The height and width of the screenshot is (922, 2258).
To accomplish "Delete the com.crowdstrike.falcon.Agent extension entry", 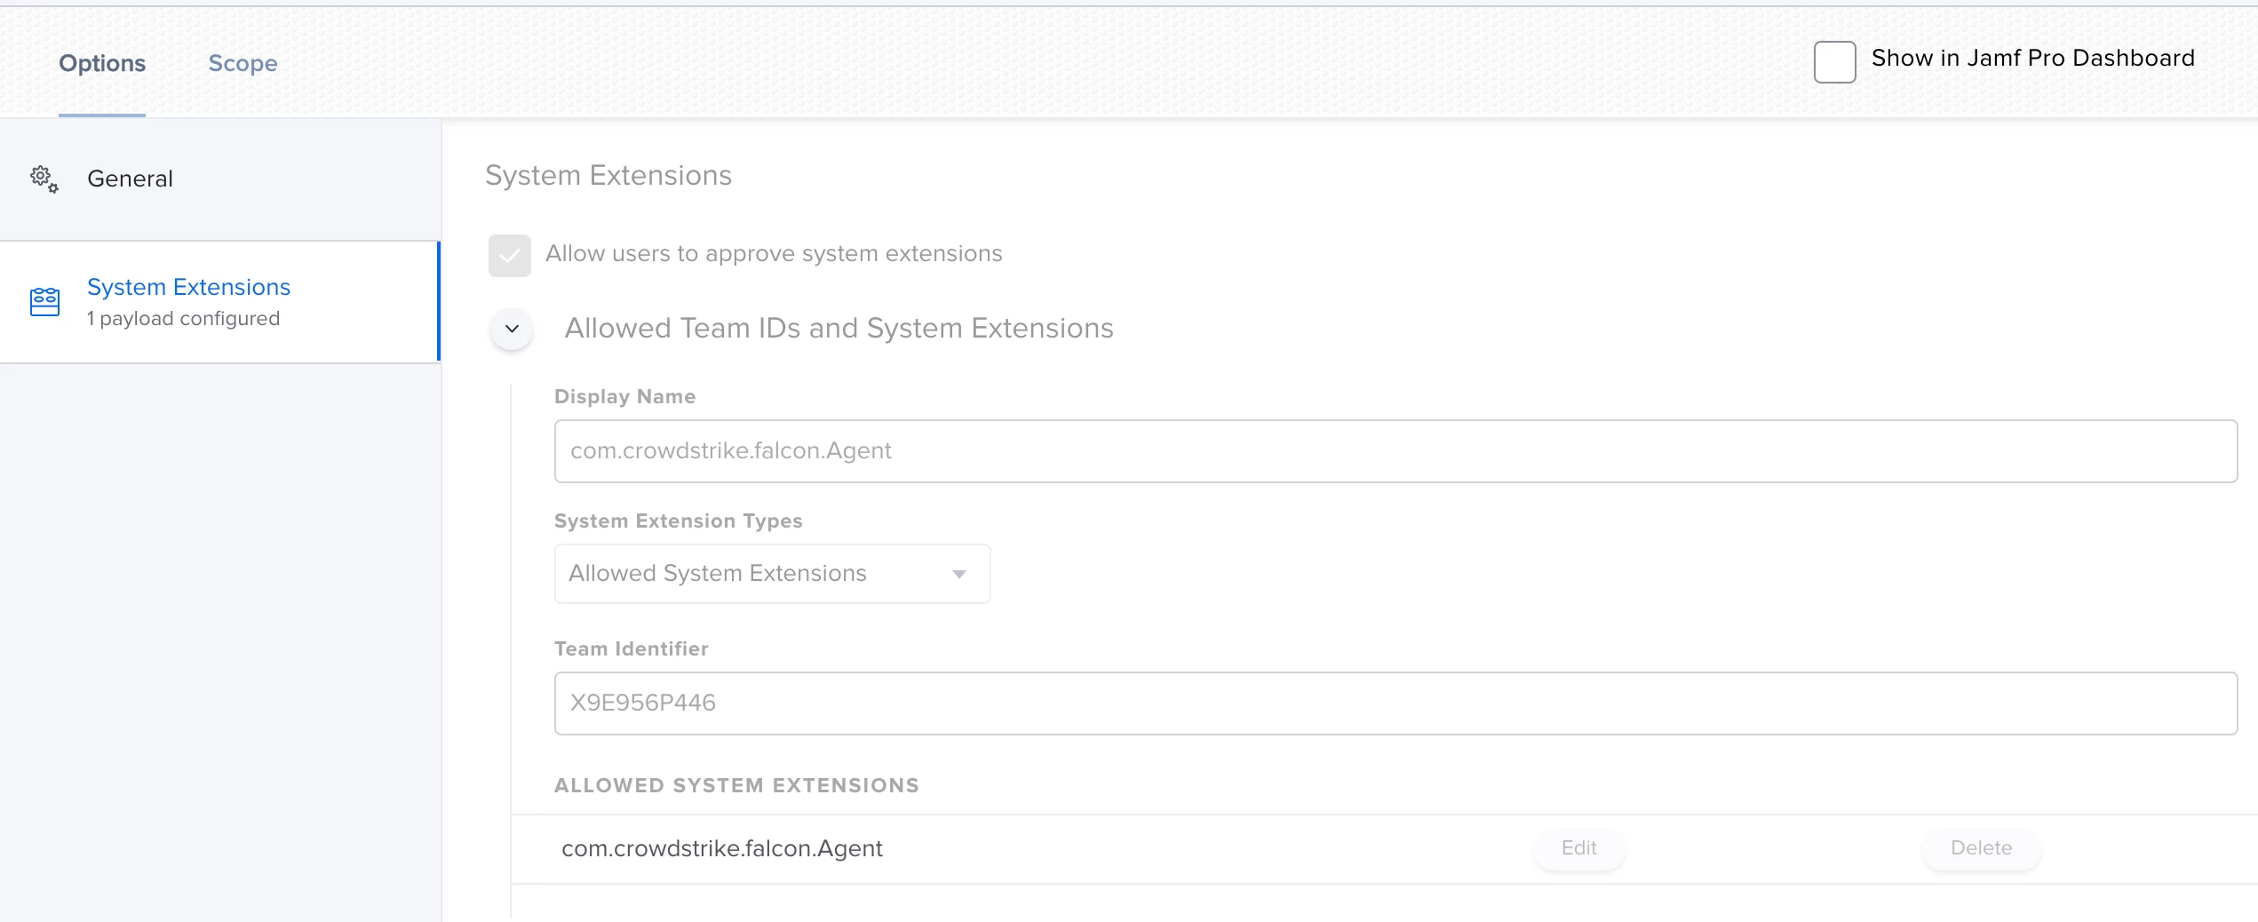I will point(1982,848).
